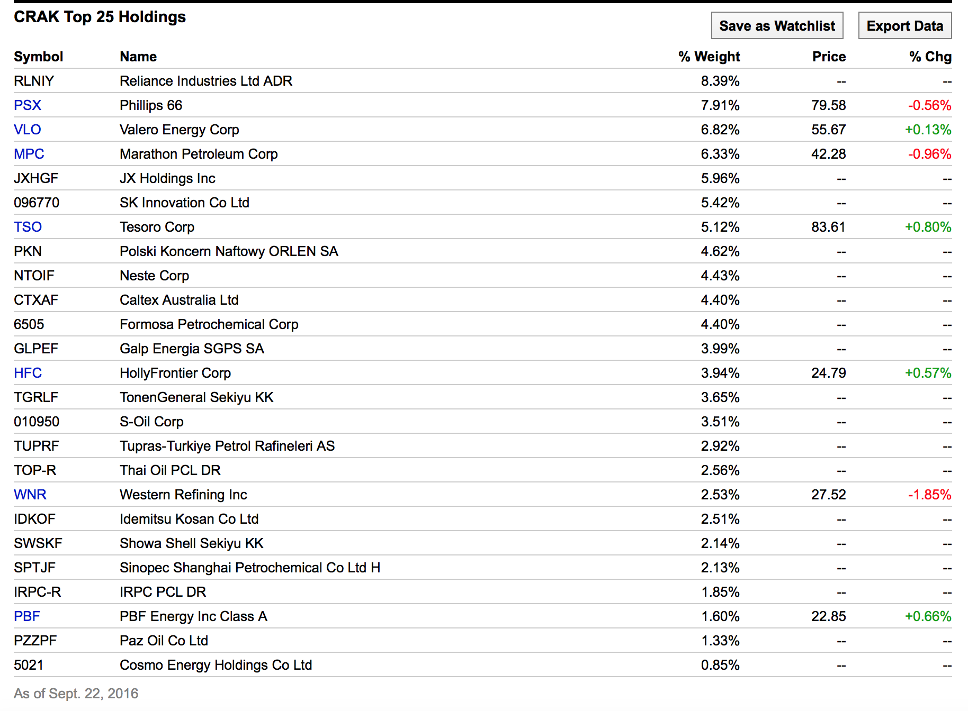Click Cosmo Energy Holdings Co Ltd name
Viewport: 968px width, 711px height.
[x=216, y=665]
